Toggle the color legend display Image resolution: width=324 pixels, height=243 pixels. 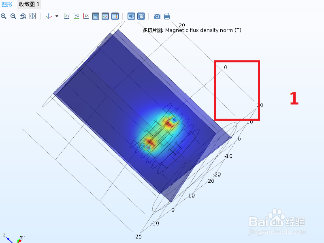click(115, 16)
